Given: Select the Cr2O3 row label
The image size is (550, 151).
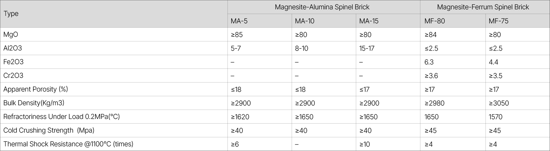Looking at the screenshot, I should pos(13,76).
